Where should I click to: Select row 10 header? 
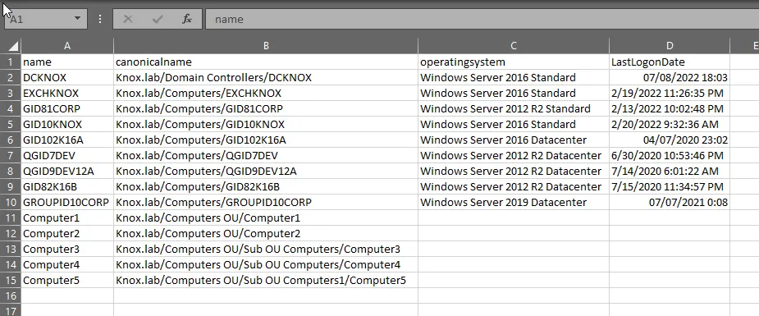pos(11,202)
